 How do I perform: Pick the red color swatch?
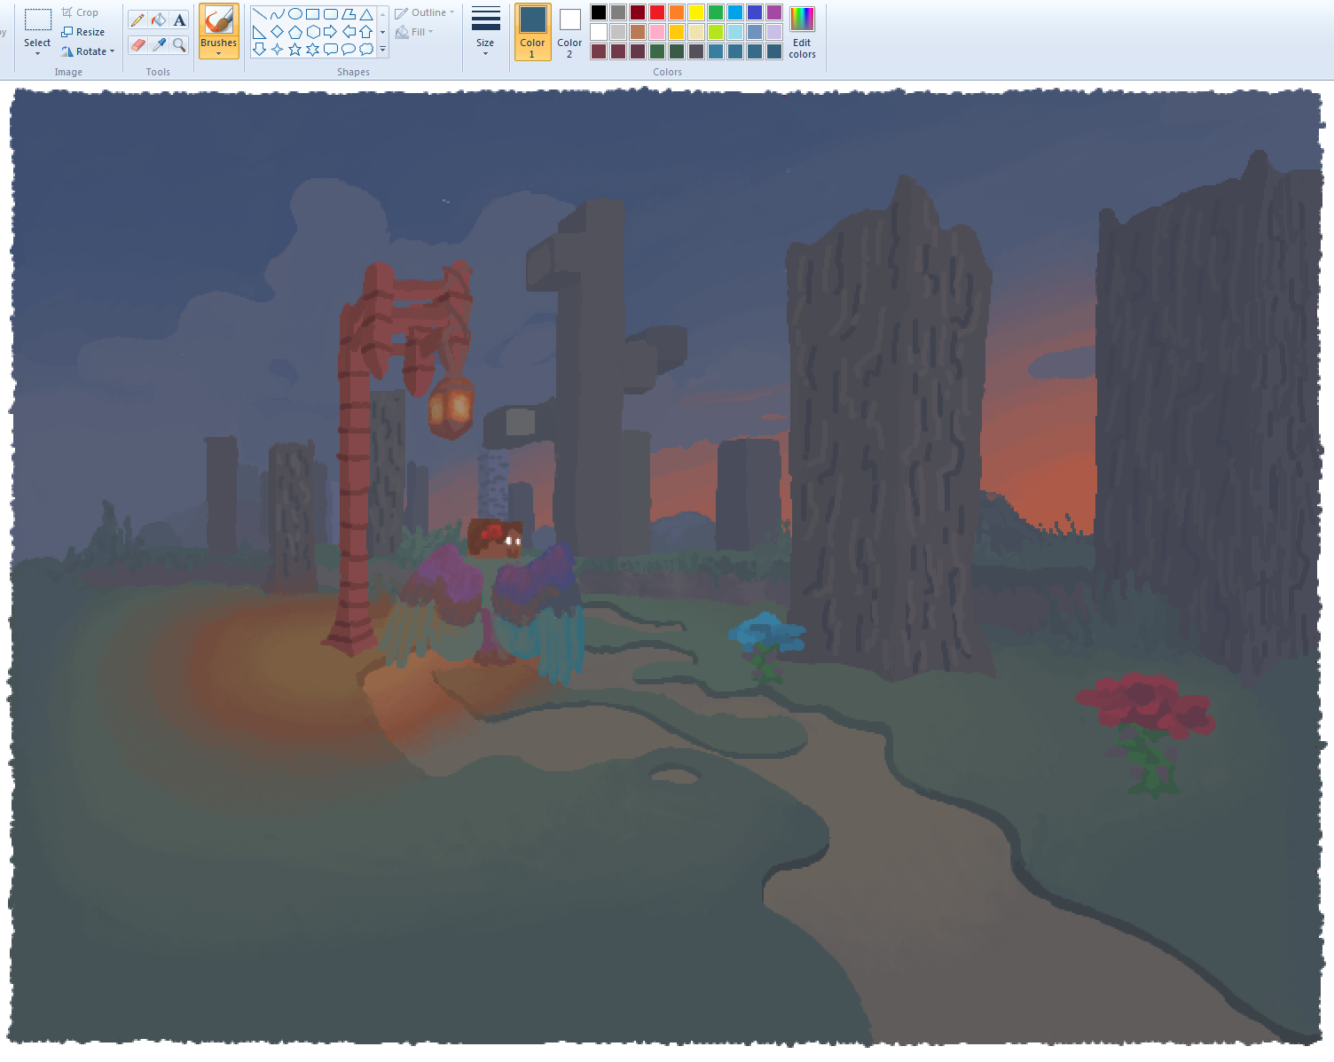(657, 12)
